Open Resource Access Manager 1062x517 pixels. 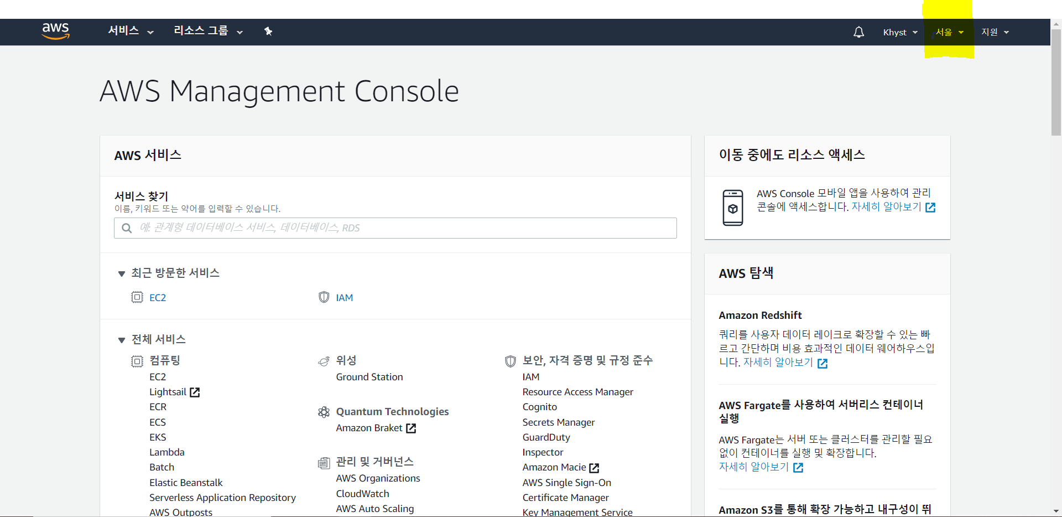click(578, 392)
